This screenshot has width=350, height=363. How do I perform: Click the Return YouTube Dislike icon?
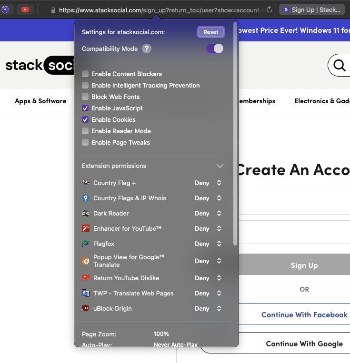tap(86, 278)
